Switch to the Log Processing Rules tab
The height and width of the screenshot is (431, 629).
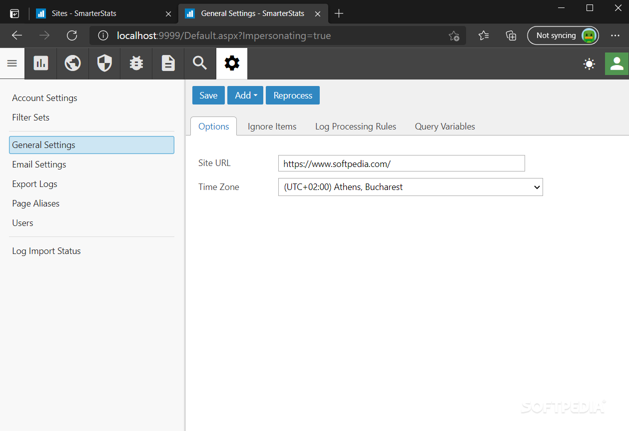356,126
